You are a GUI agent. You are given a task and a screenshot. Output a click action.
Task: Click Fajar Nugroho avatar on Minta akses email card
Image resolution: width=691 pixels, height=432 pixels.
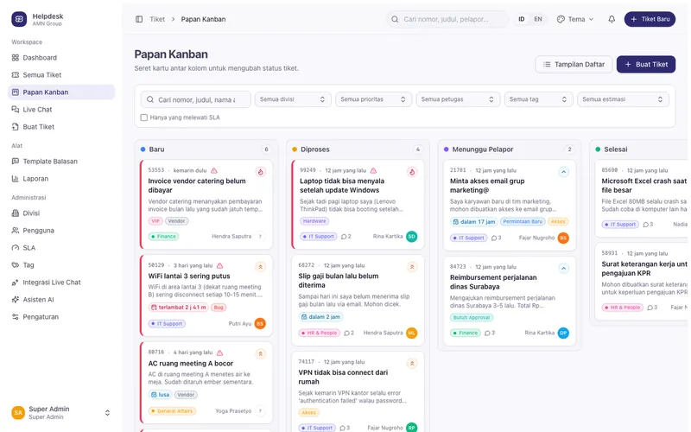563,238
